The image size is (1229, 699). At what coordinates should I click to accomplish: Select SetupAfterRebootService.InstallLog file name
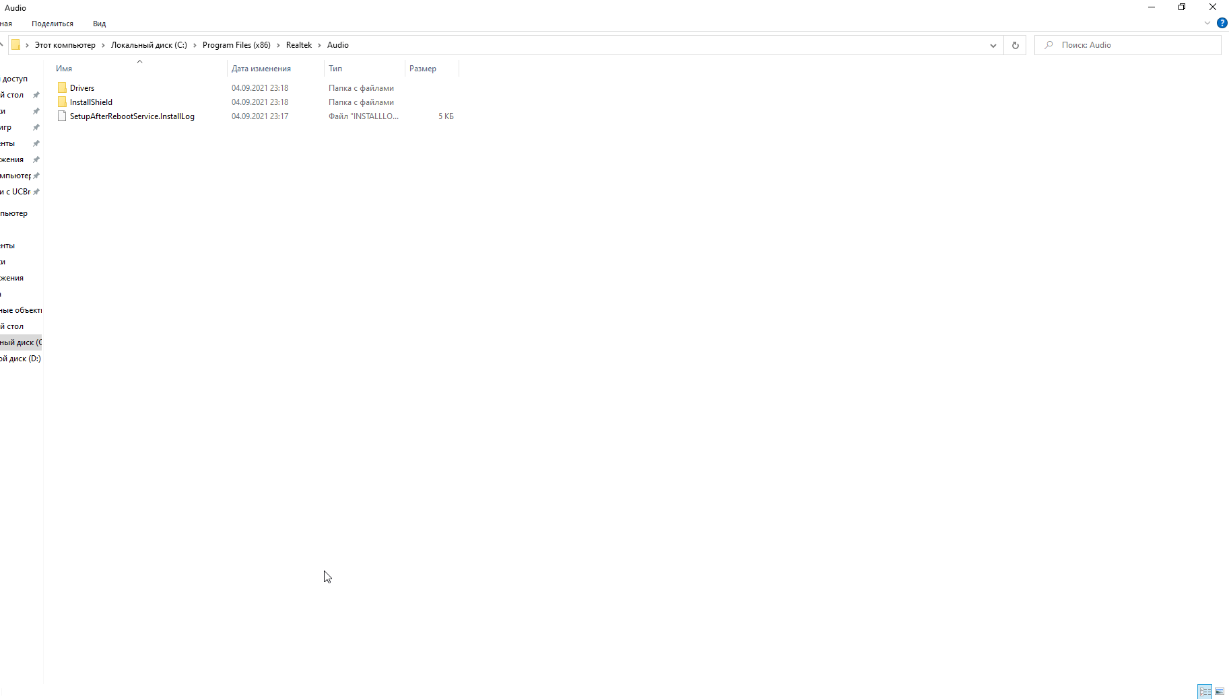[x=132, y=116]
